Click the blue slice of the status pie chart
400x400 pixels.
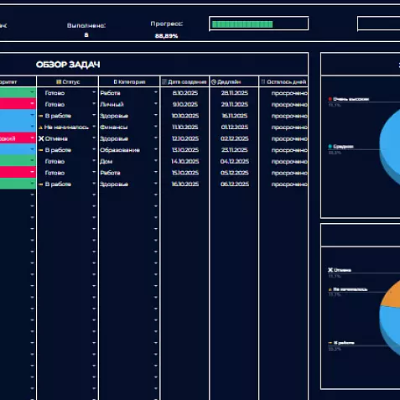point(391,325)
